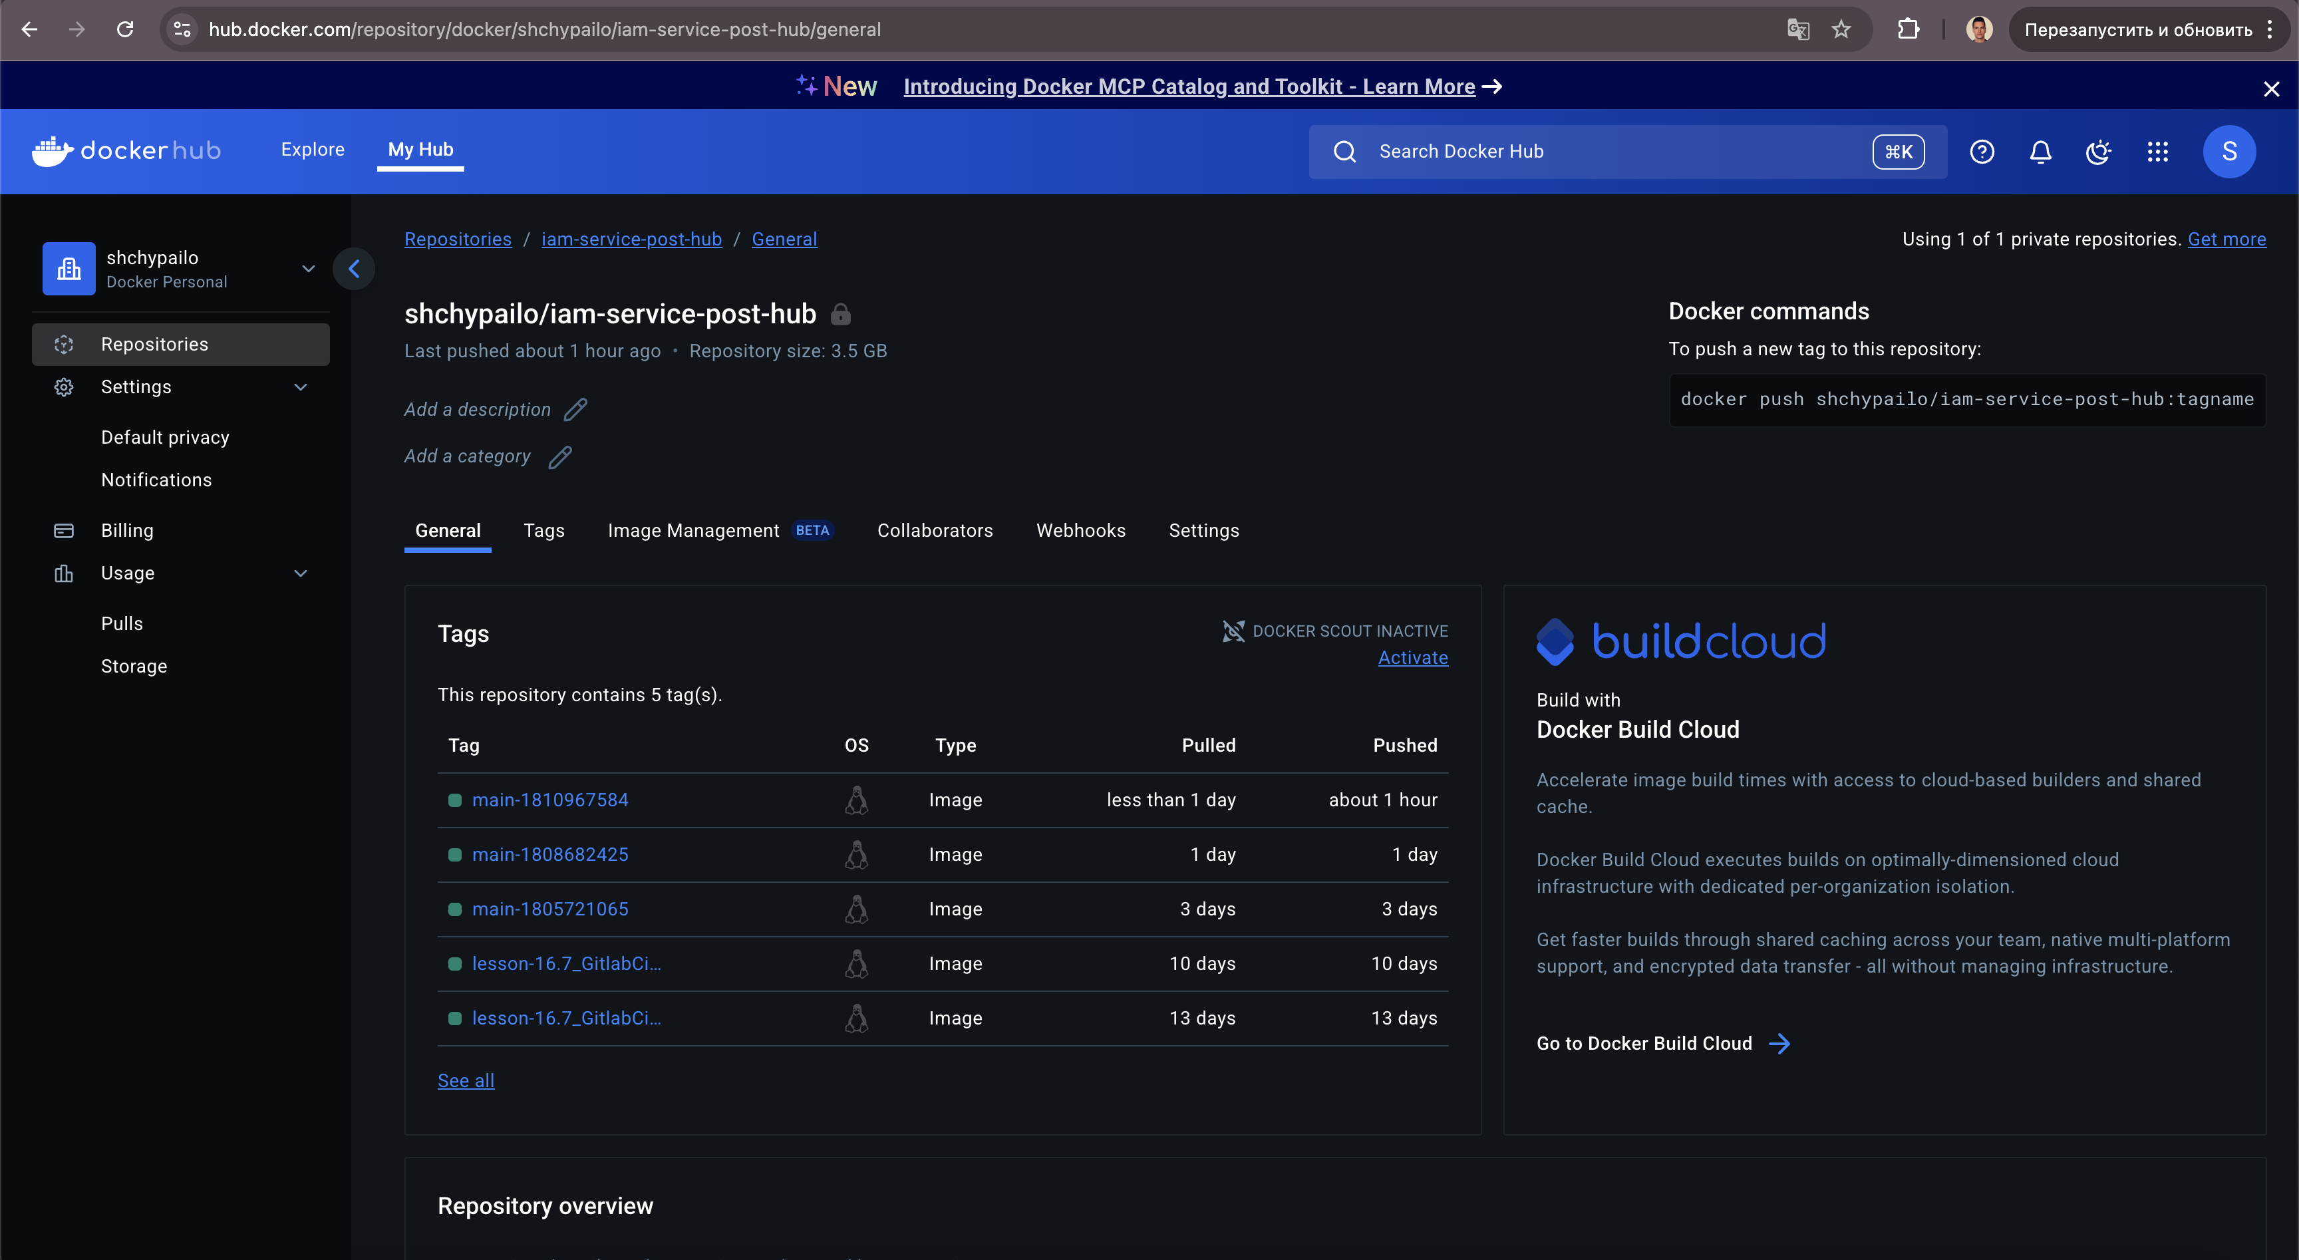
Task: Reload the page with the refresh icon
Action: coord(125,29)
